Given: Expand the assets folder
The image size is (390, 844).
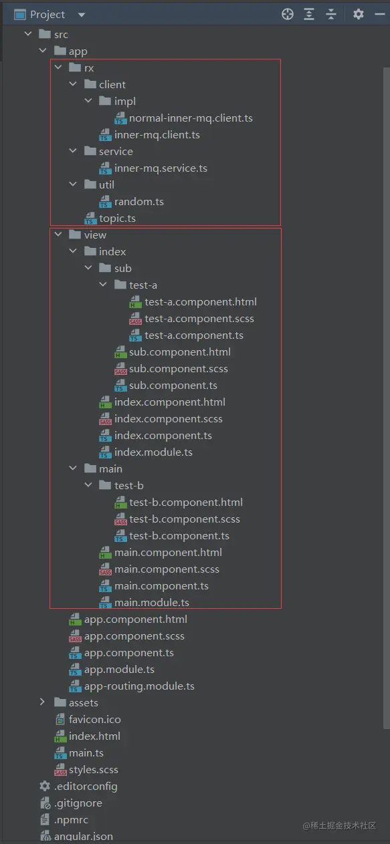Looking at the screenshot, I should [x=42, y=702].
